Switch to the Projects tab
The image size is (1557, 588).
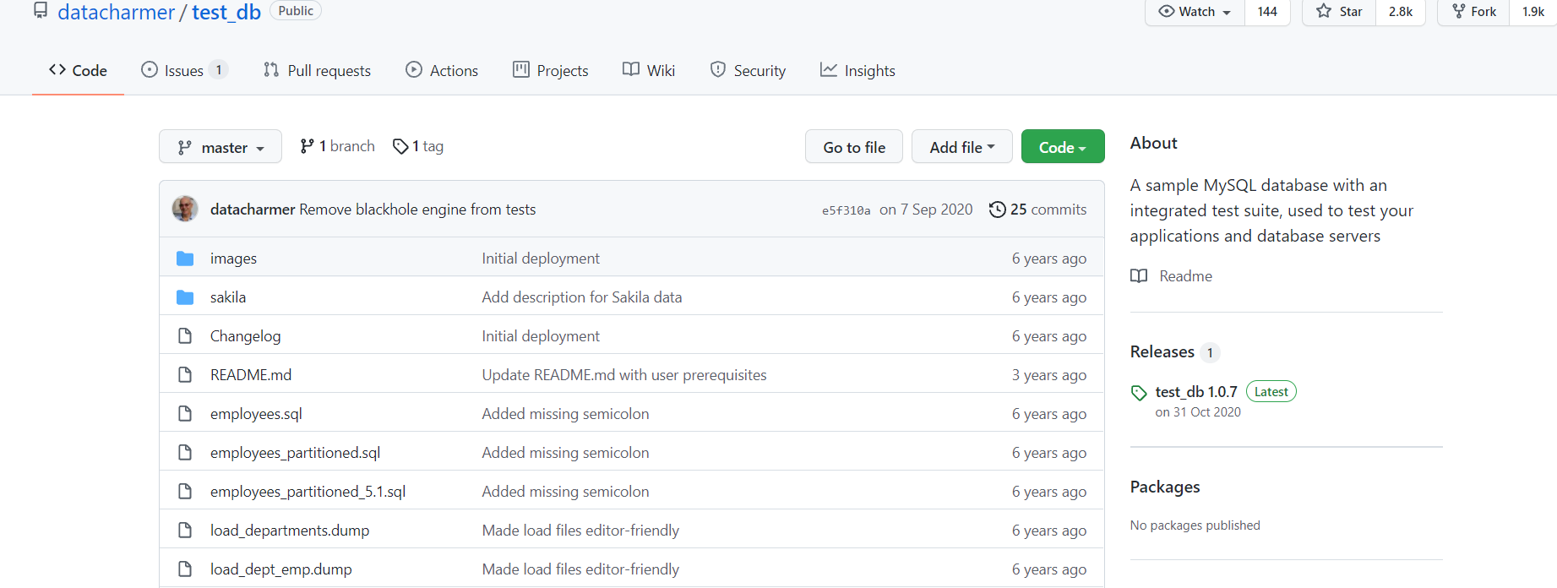(551, 71)
